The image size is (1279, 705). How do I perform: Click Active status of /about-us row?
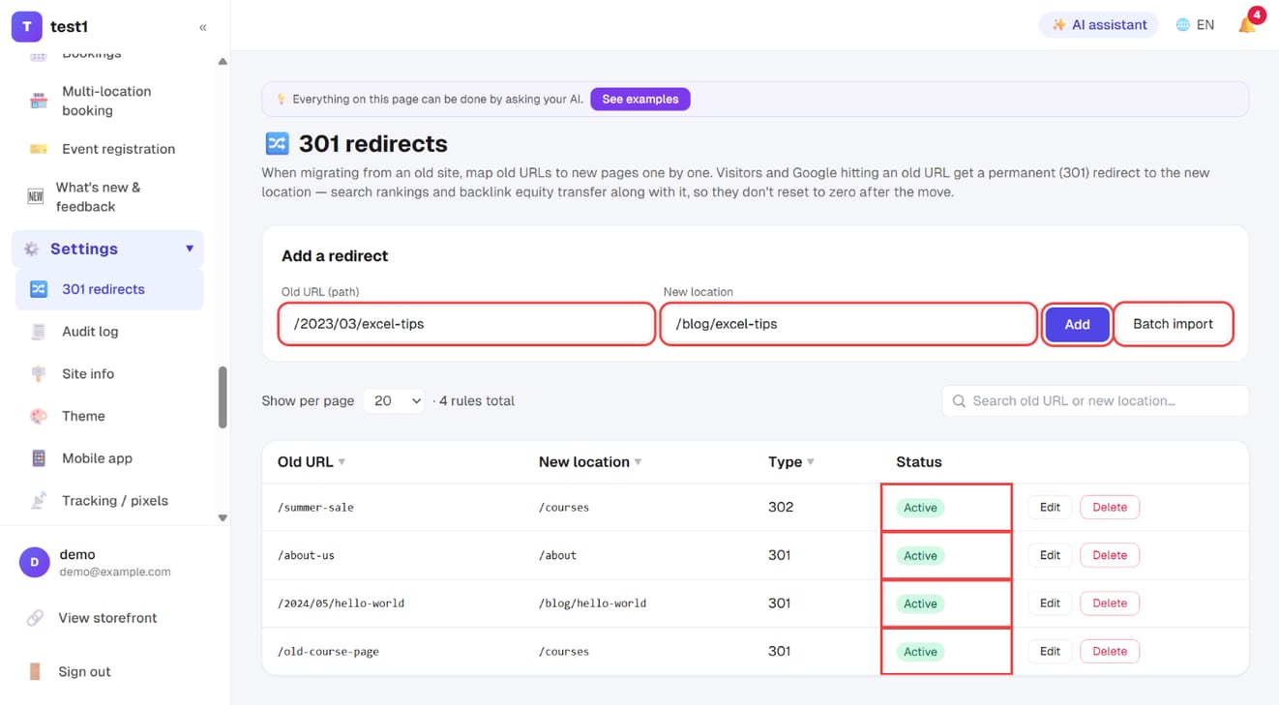[920, 555]
